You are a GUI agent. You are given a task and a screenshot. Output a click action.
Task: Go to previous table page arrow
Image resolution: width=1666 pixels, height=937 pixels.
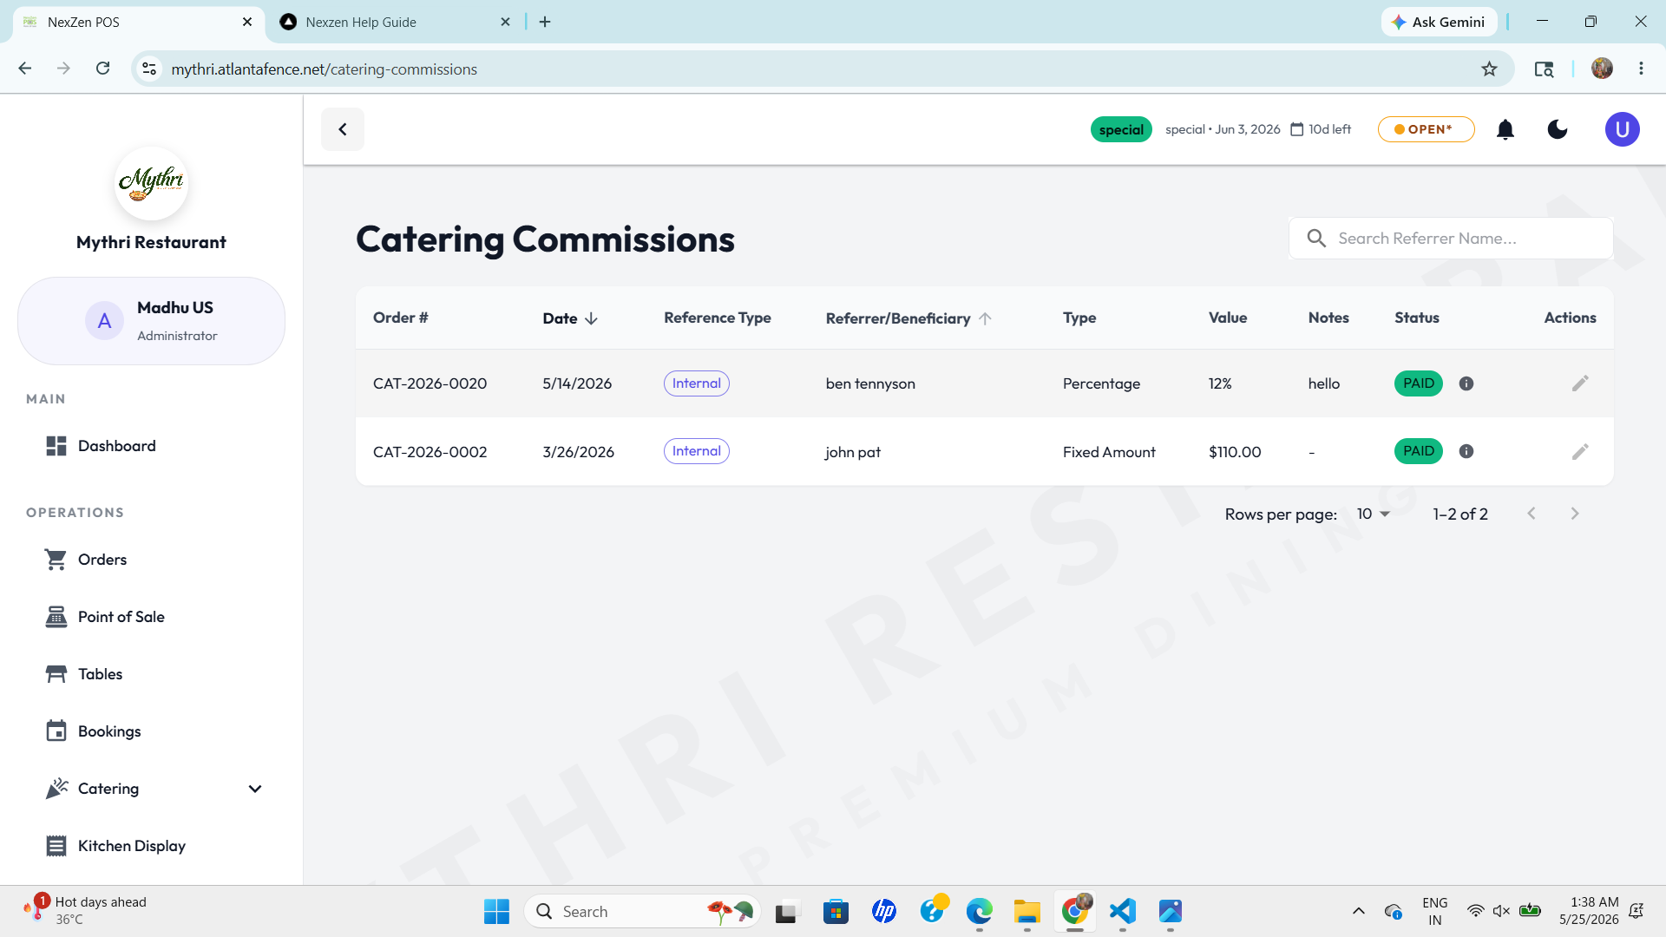[x=1532, y=514]
